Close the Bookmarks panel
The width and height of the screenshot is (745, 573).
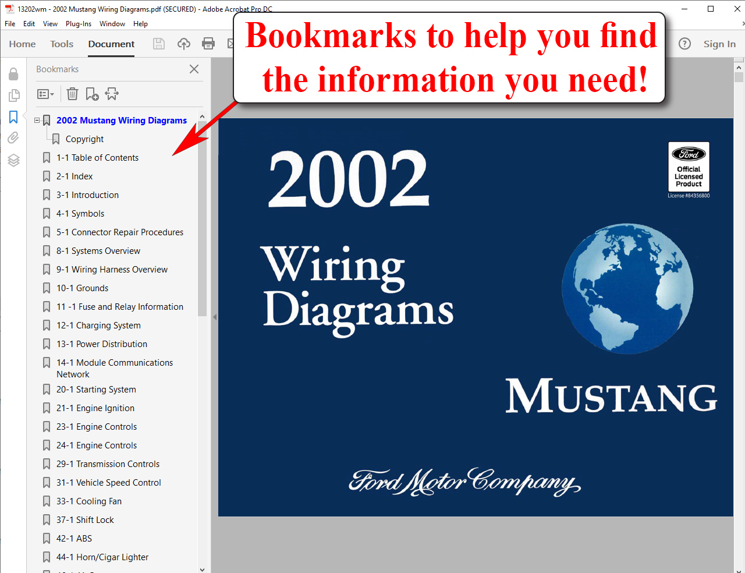pyautogui.click(x=194, y=69)
